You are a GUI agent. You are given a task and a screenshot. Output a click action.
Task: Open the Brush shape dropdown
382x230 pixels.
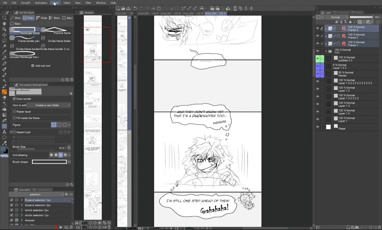point(69,162)
